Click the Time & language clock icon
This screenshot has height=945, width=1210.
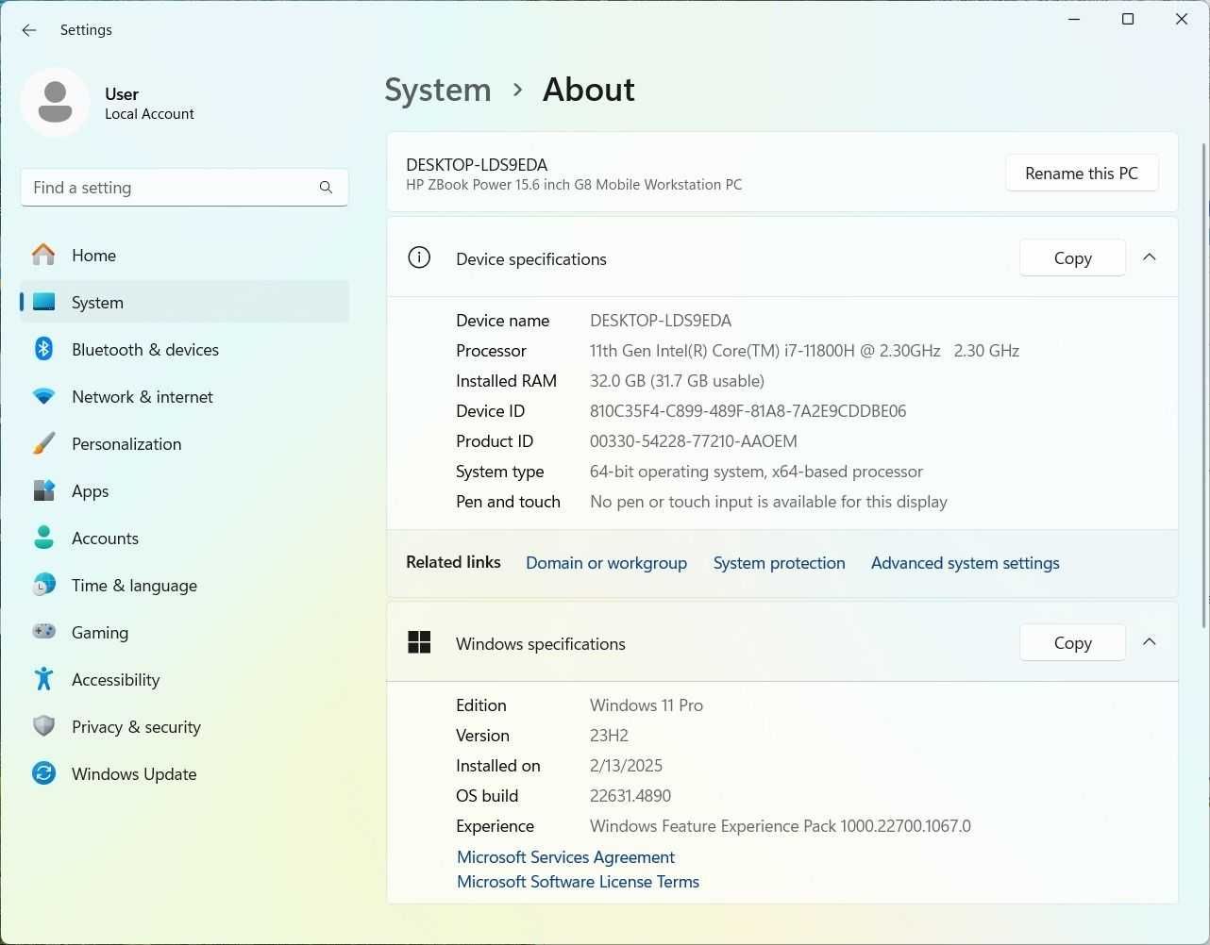[43, 585]
